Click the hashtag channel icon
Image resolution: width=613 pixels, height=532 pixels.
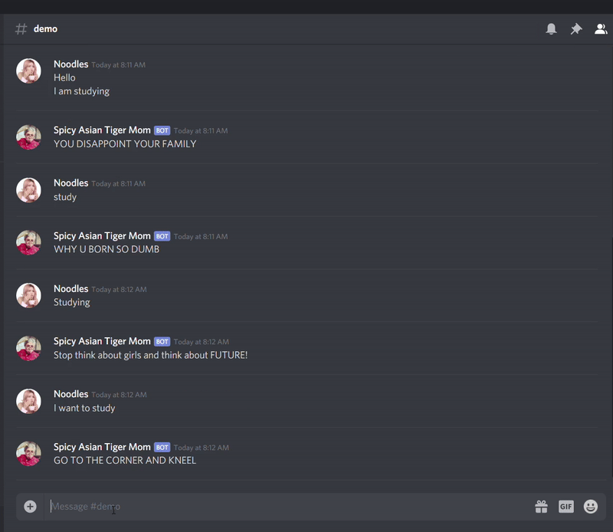tap(21, 29)
